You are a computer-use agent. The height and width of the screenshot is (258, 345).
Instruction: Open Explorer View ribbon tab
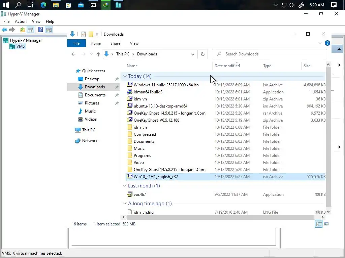(x=134, y=43)
